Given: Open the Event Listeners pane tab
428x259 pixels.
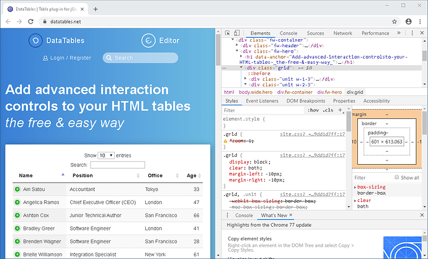Looking at the screenshot, I should coord(262,101).
